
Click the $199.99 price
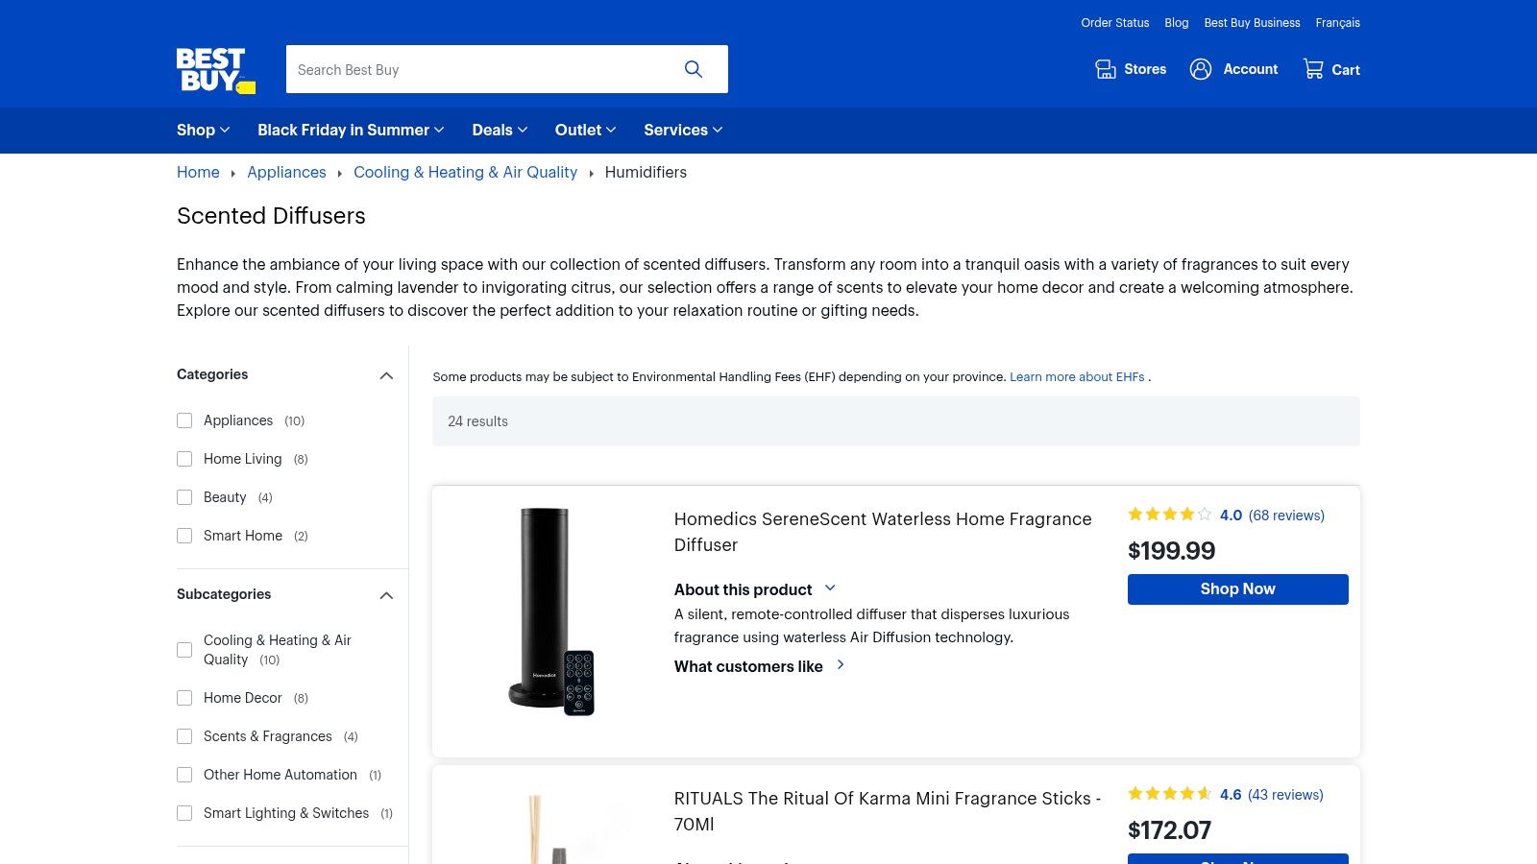1171,551
